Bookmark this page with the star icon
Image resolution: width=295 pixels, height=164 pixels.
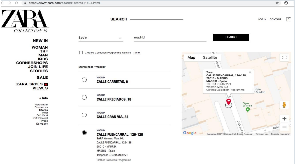(277, 3)
